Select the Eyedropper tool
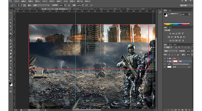Screen dimensions: 202x111 [11, 30]
